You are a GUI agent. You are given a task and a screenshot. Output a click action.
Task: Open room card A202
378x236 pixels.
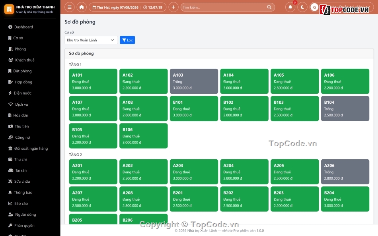point(143,172)
